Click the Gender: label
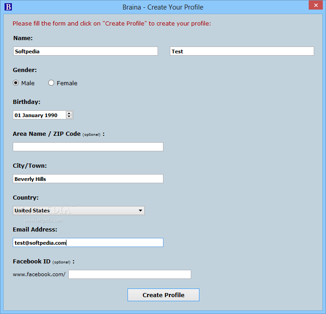This screenshot has width=326, height=314. [25, 70]
